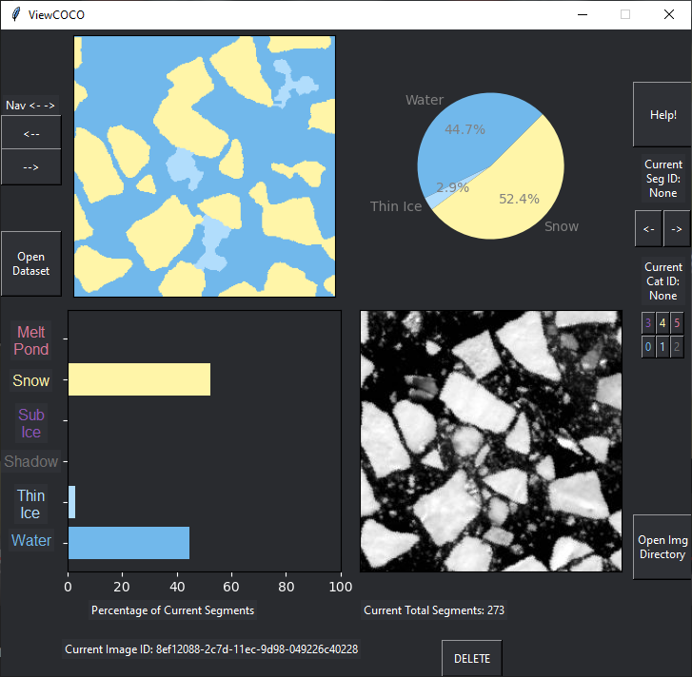Go to previous segment with <- button
Screen dimensions: 692x677
[x=648, y=229]
